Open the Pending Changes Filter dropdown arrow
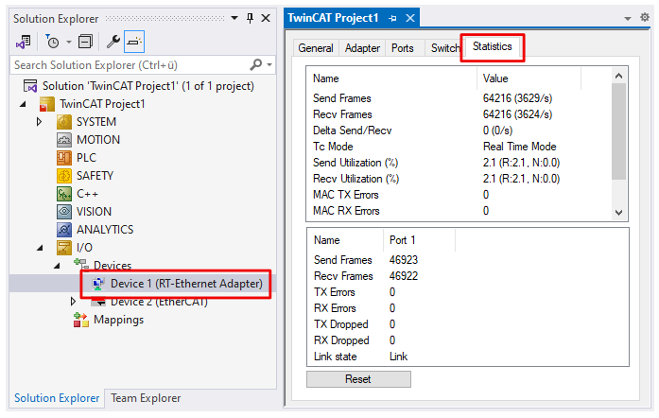 pyautogui.click(x=69, y=42)
